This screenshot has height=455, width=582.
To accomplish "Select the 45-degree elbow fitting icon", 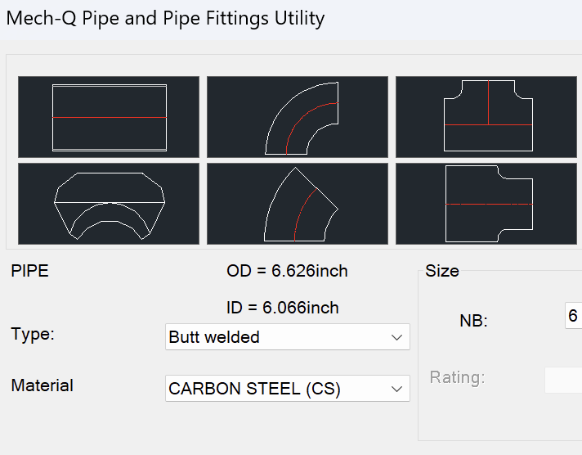I will [x=297, y=204].
